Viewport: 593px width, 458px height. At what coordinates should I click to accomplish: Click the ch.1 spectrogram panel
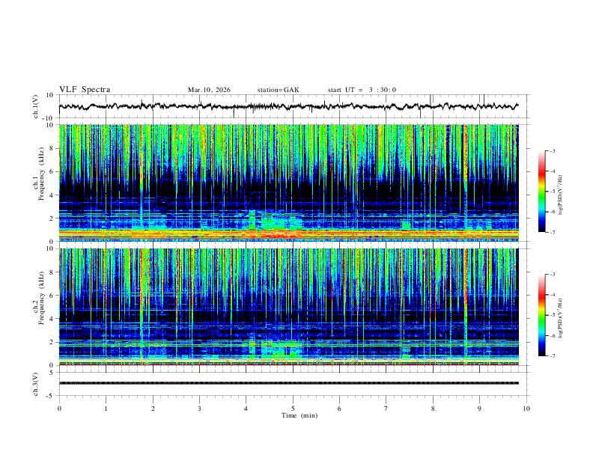click(x=288, y=183)
